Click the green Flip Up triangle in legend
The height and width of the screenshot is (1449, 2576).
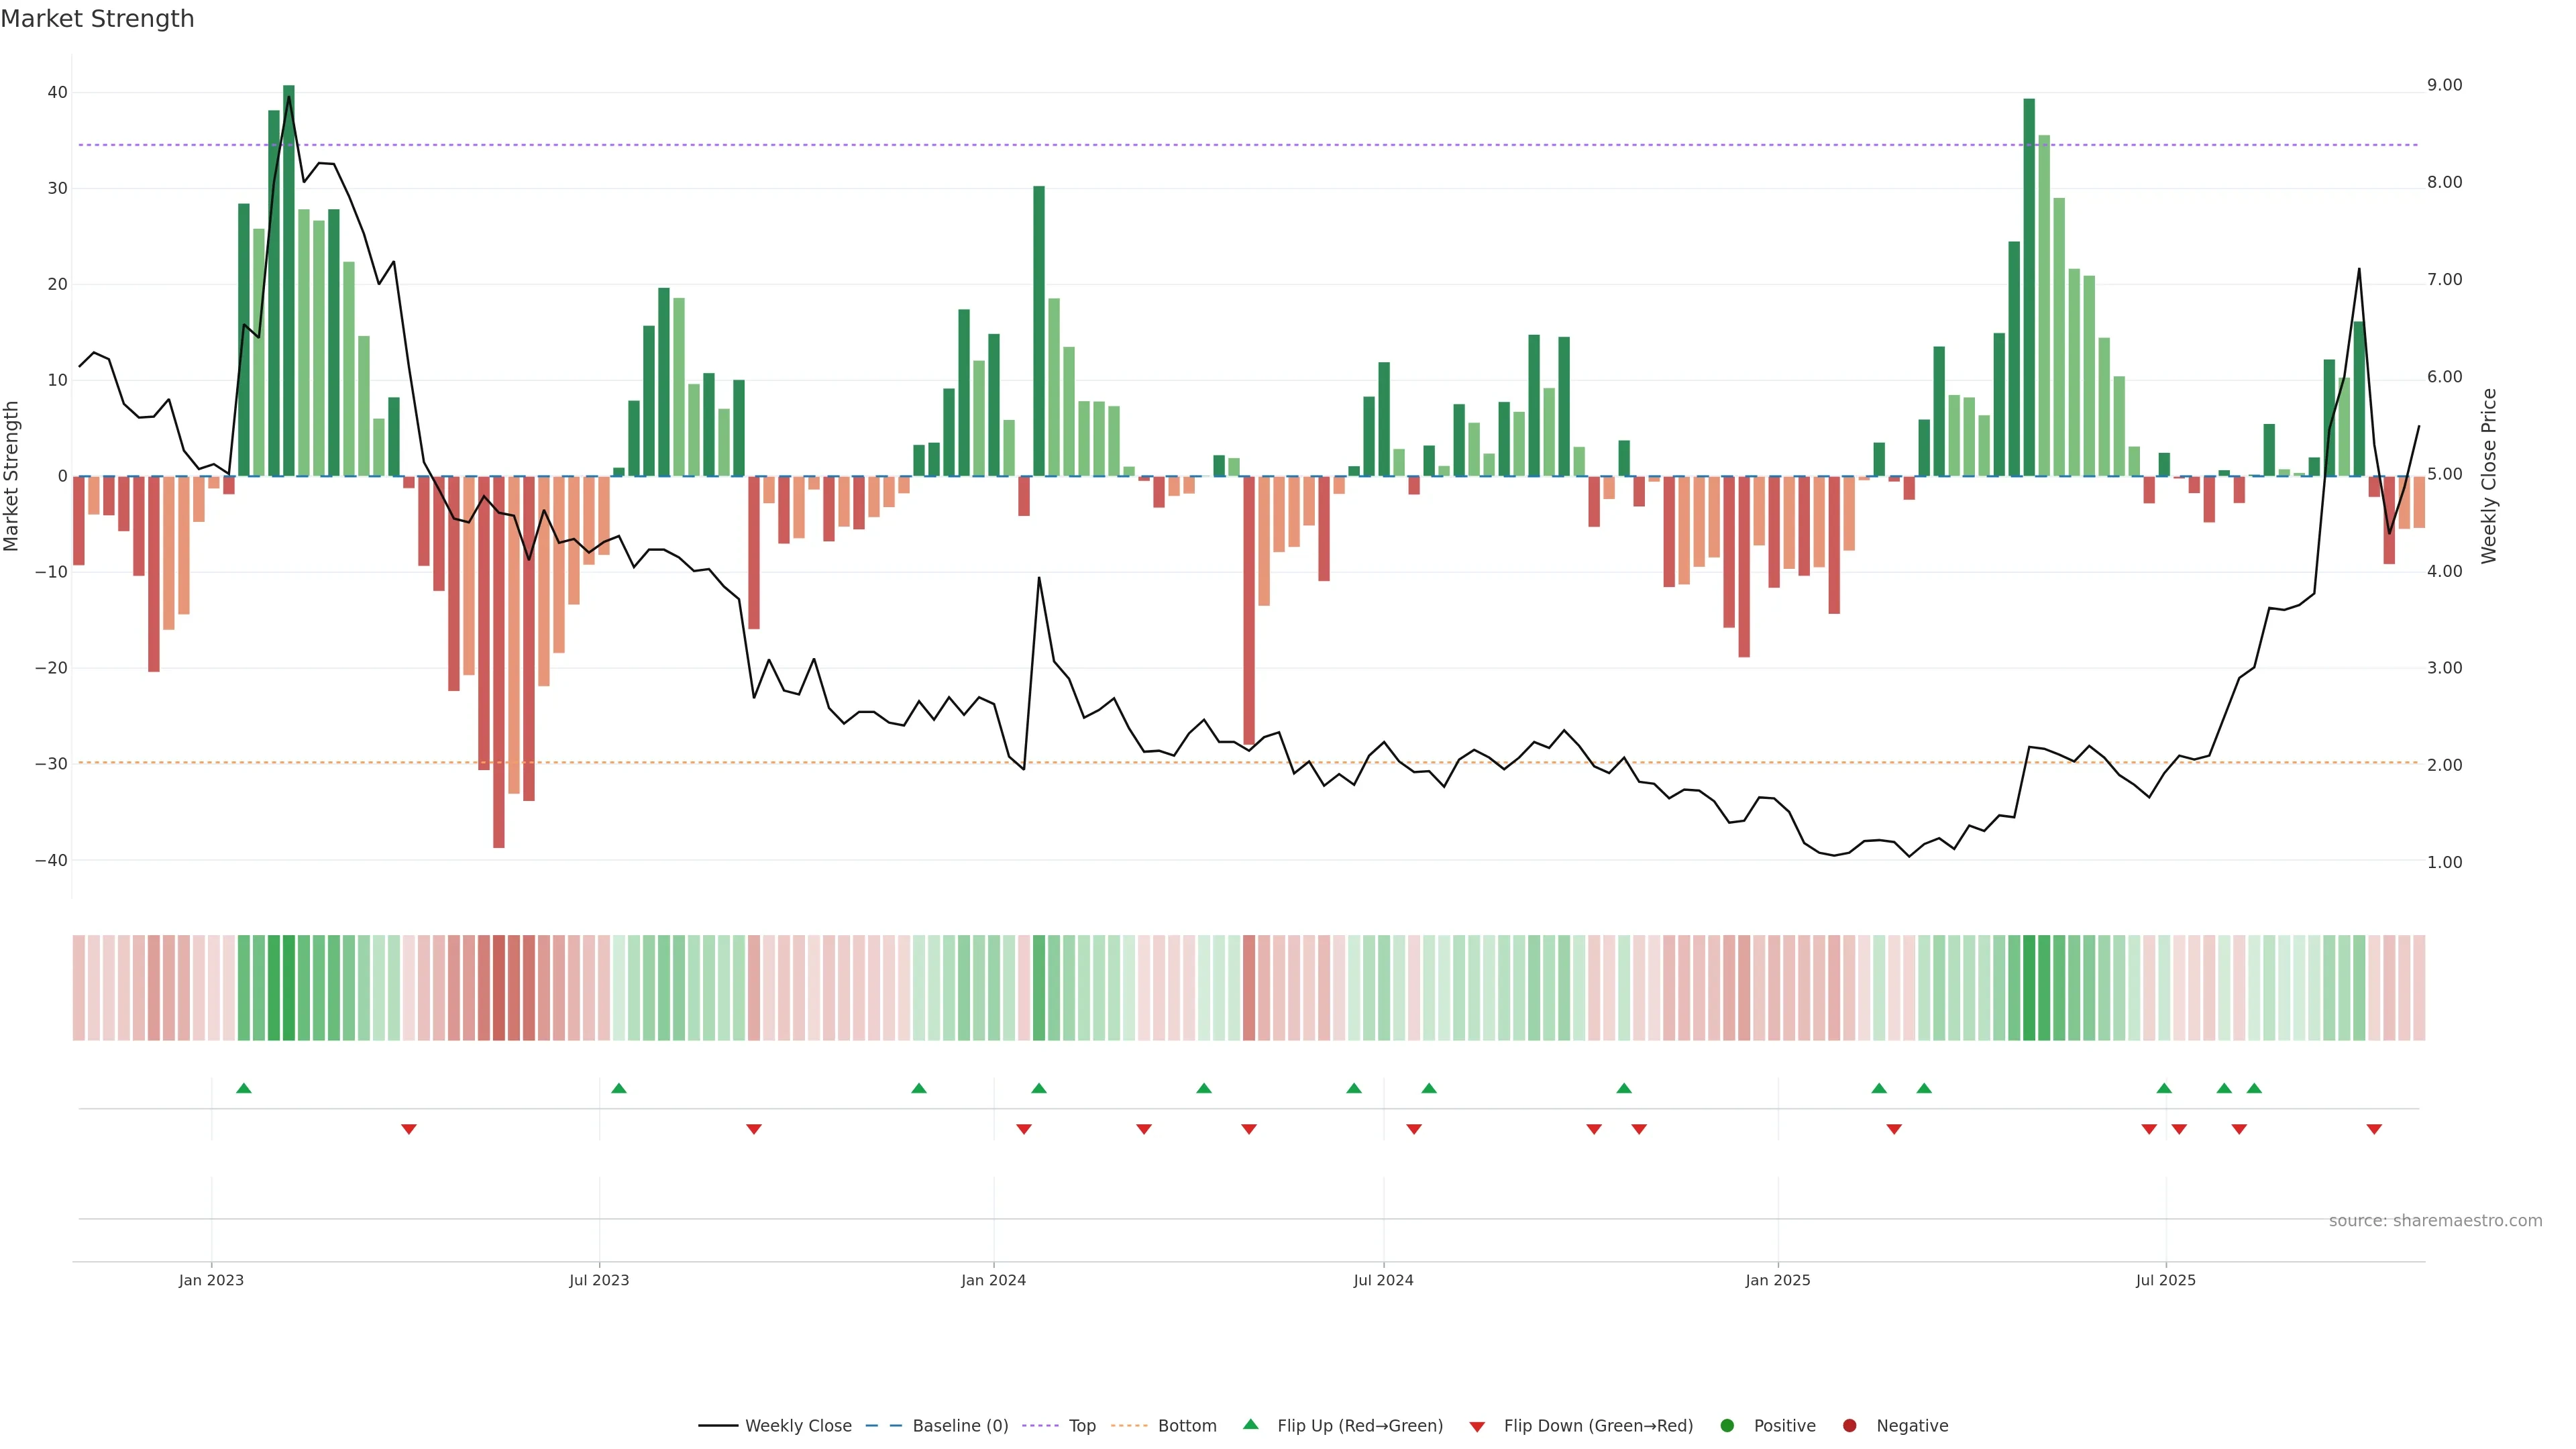tap(1250, 1424)
